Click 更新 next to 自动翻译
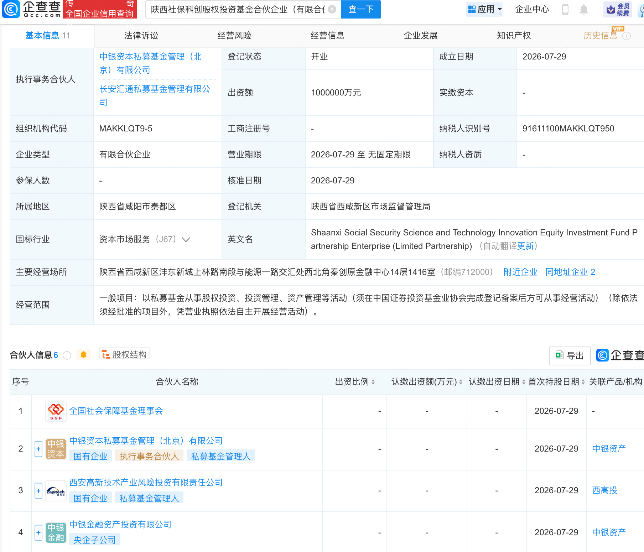644x552 pixels. pyautogui.click(x=526, y=246)
